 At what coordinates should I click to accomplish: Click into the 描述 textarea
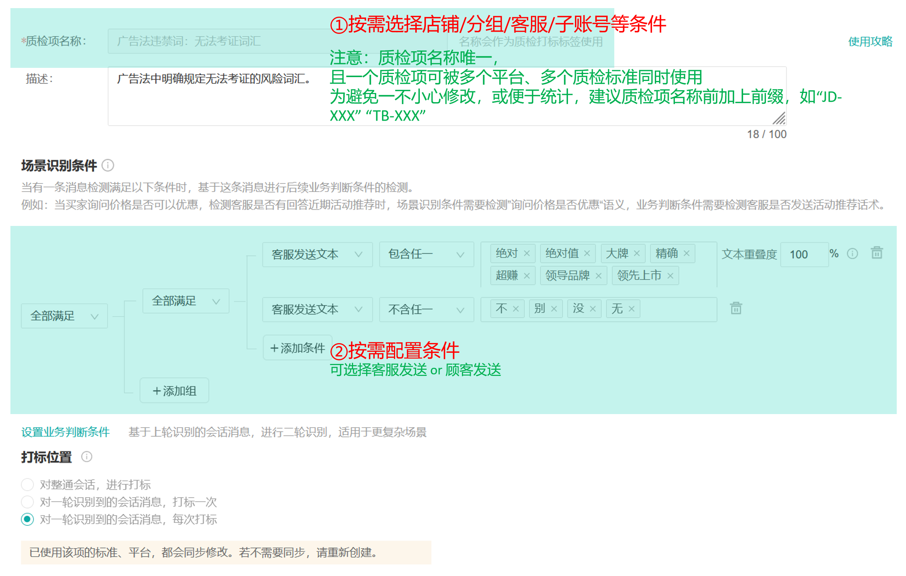tap(447, 96)
